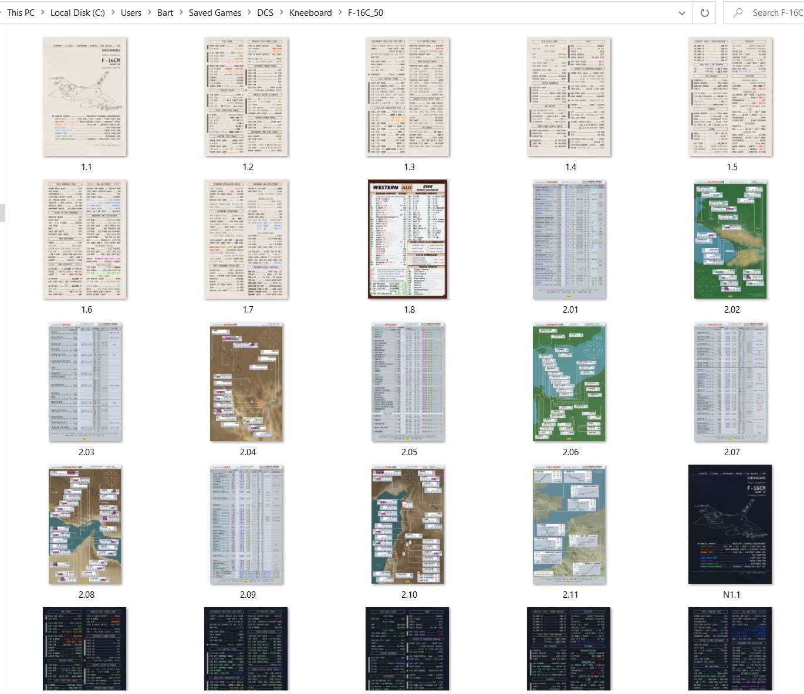This screenshot has height=694, width=804.
Task: Select the dark N1.1 cover thumbnail
Action: pos(731,524)
